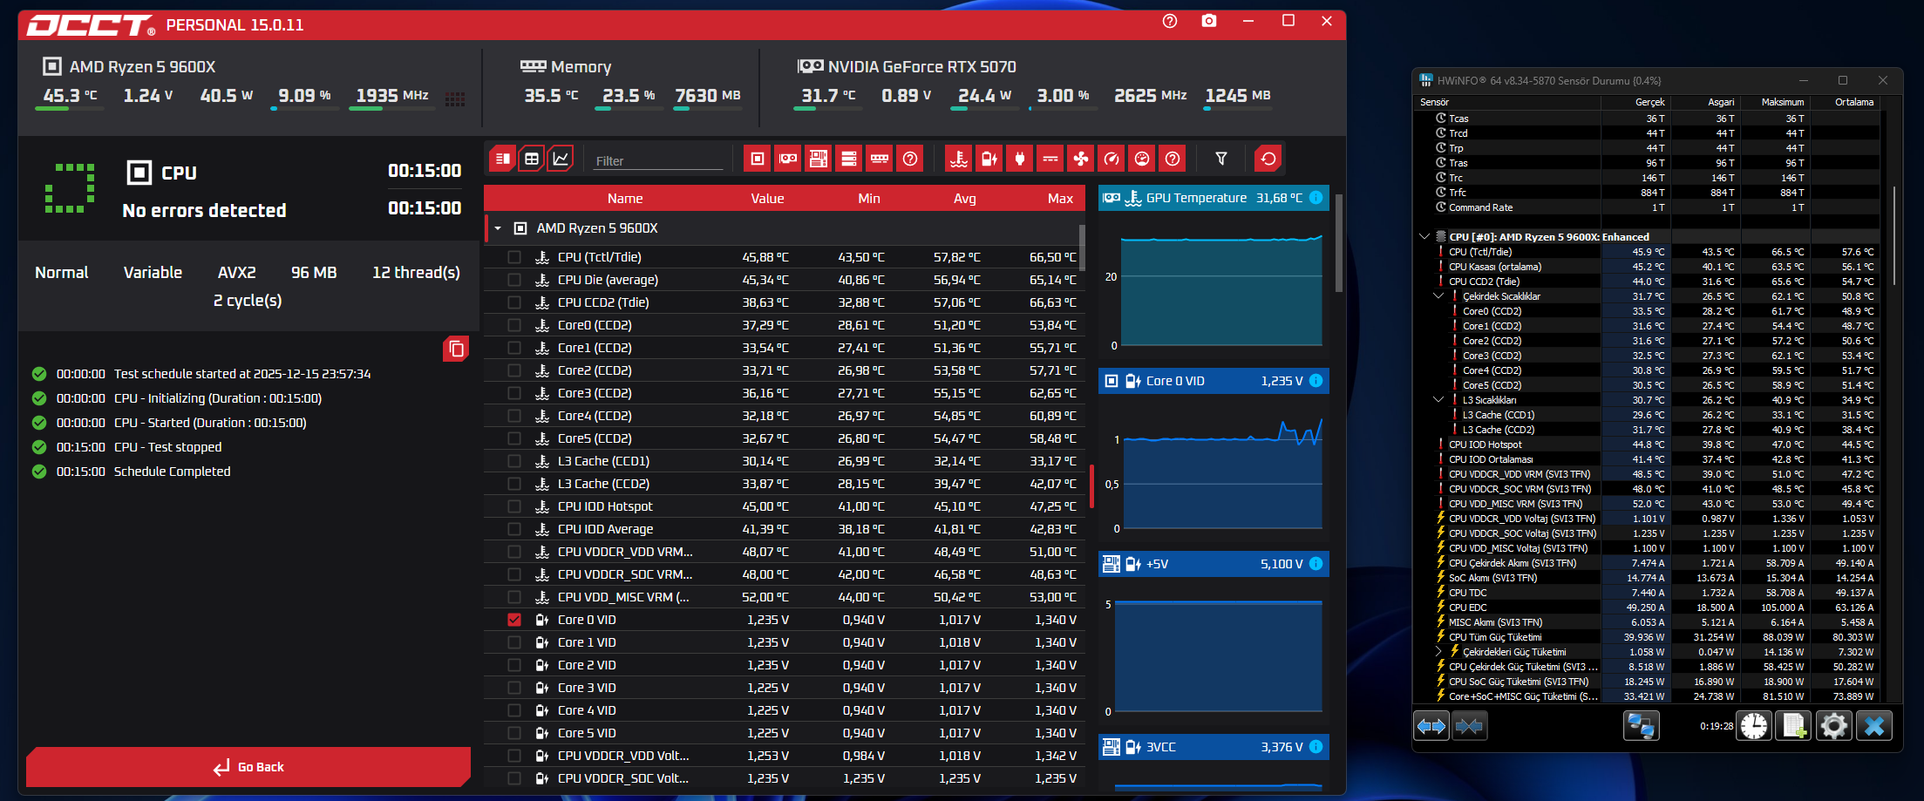
Task: Sort OCCT sensors by Min column
Action: [x=869, y=199]
